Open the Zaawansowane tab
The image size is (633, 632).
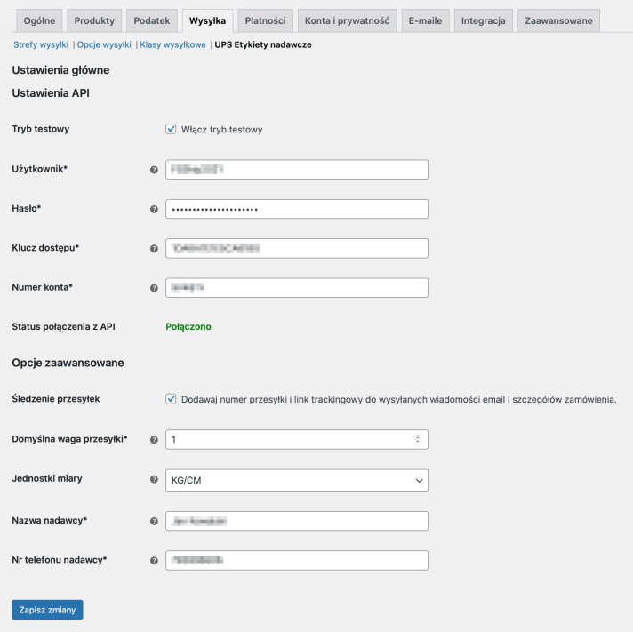(557, 20)
